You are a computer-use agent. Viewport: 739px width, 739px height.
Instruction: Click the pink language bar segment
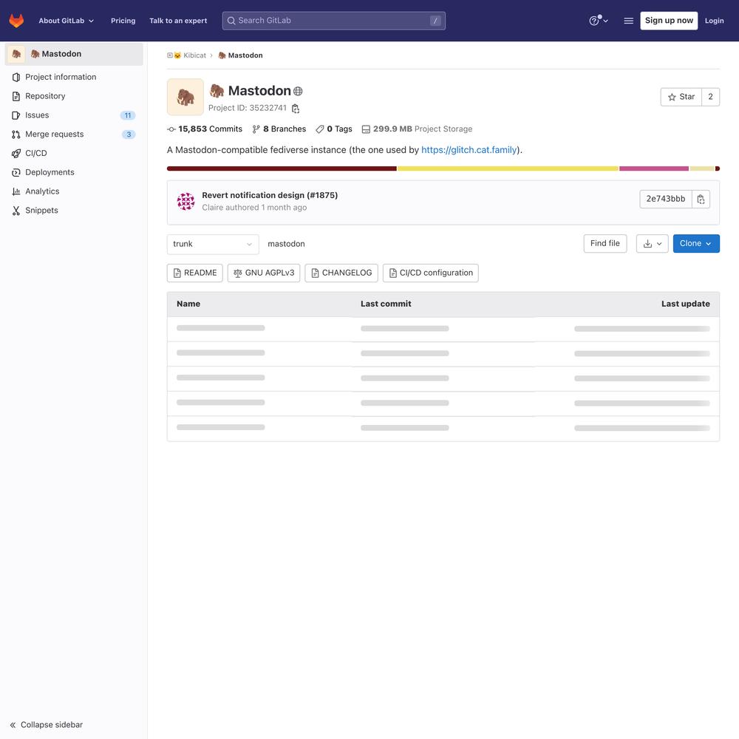click(x=654, y=168)
